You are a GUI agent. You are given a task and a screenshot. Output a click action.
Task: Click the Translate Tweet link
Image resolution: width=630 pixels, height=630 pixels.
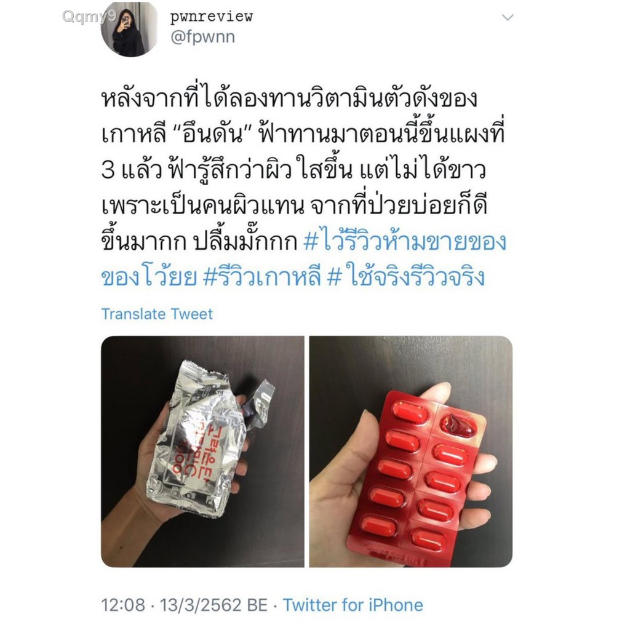pyautogui.click(x=157, y=314)
